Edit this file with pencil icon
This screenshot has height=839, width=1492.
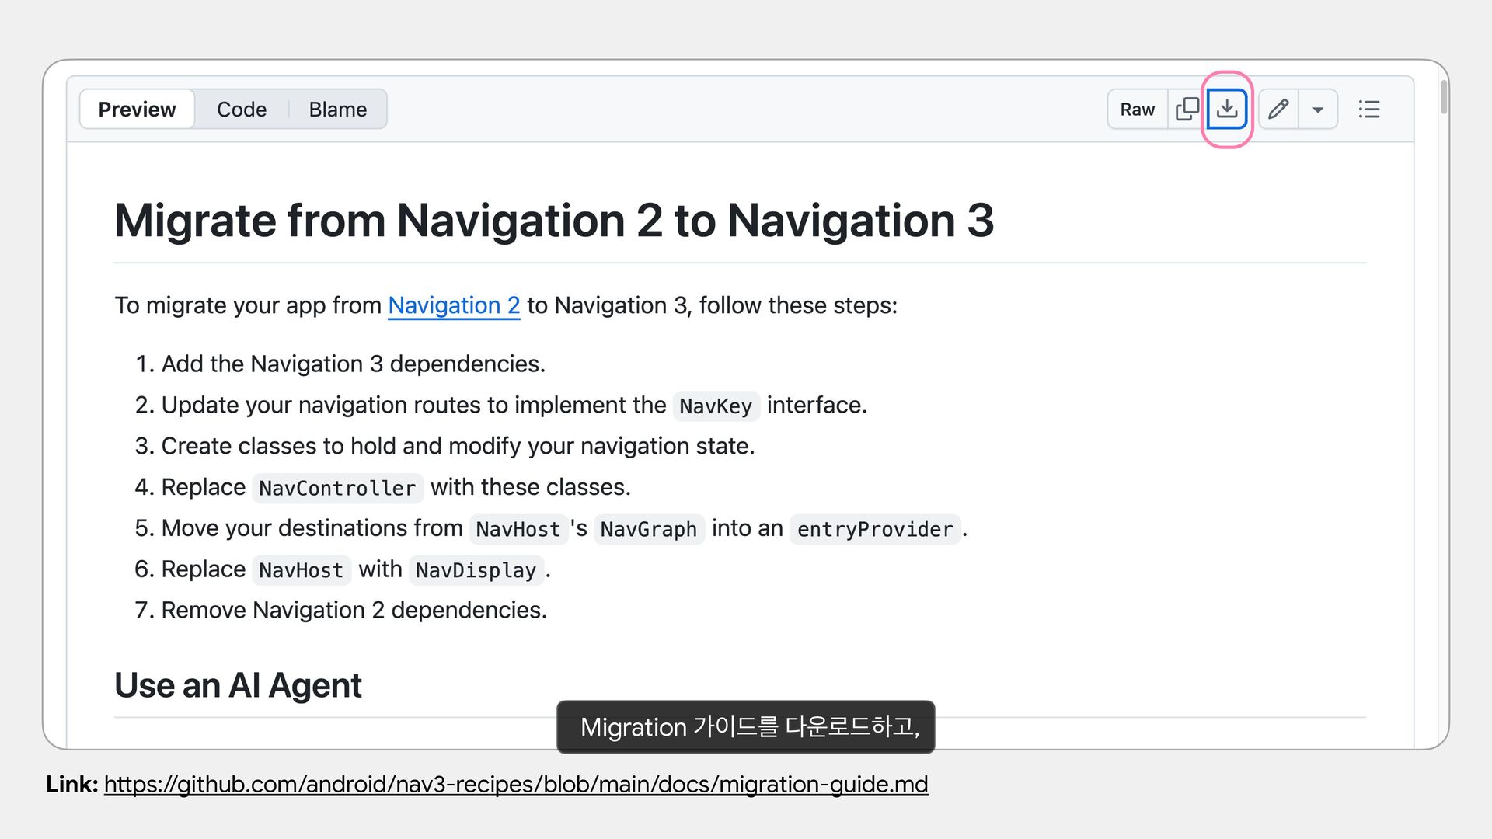(1278, 109)
